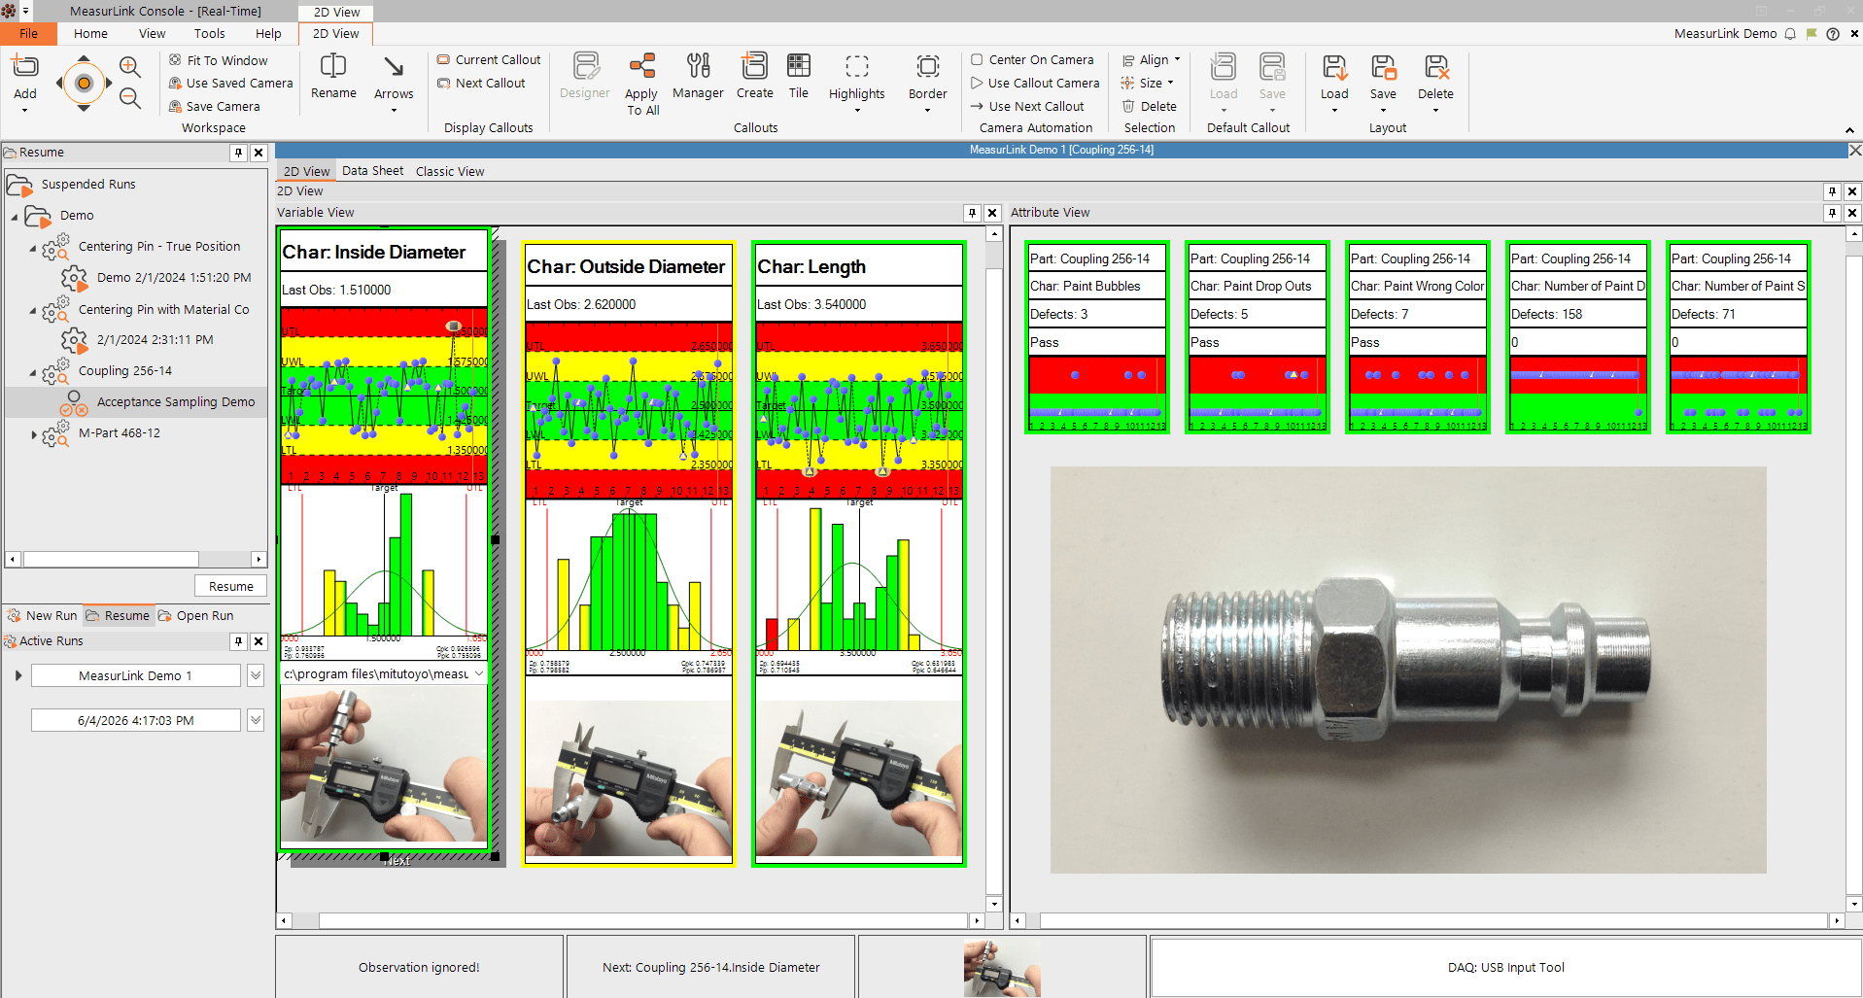Click the zoom out magnifier icon
The image size is (1863, 998).
(129, 98)
